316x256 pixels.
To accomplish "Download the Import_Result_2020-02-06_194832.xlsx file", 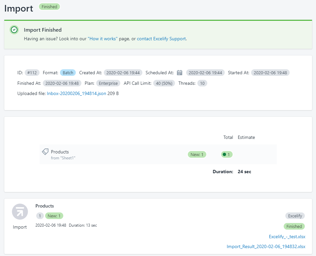I will (266, 246).
